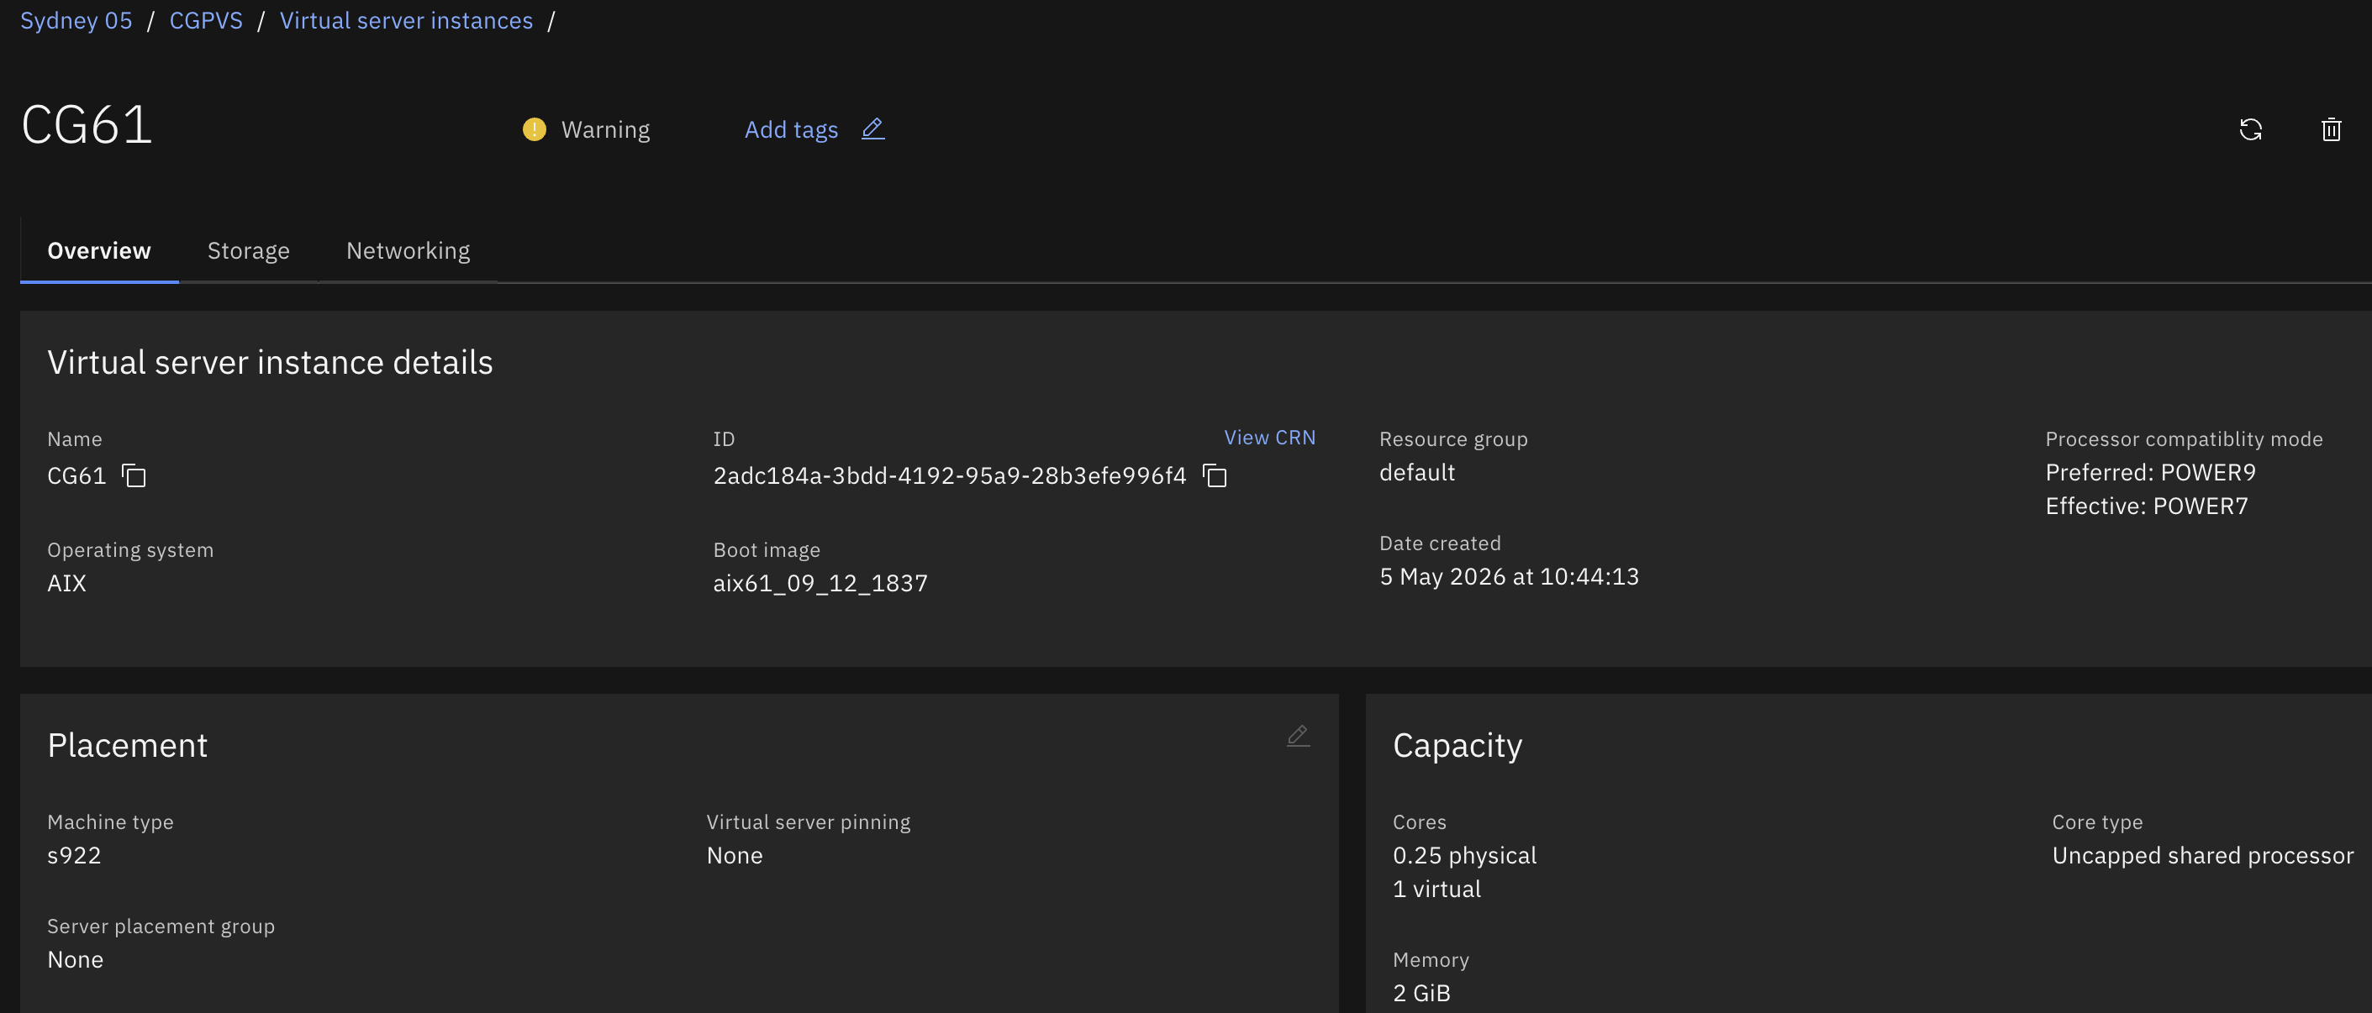Copy the CG61 name to clipboard

pyautogui.click(x=134, y=475)
